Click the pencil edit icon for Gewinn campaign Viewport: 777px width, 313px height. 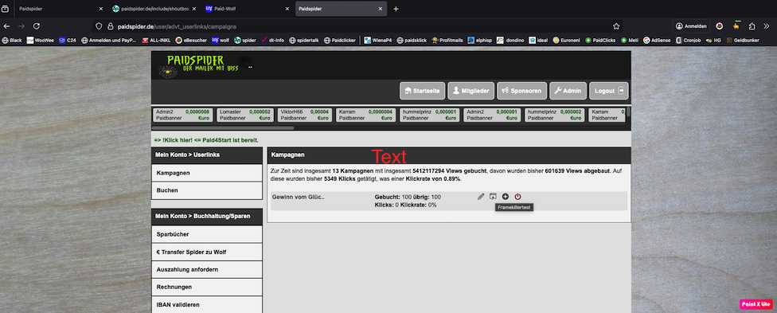pyautogui.click(x=481, y=197)
